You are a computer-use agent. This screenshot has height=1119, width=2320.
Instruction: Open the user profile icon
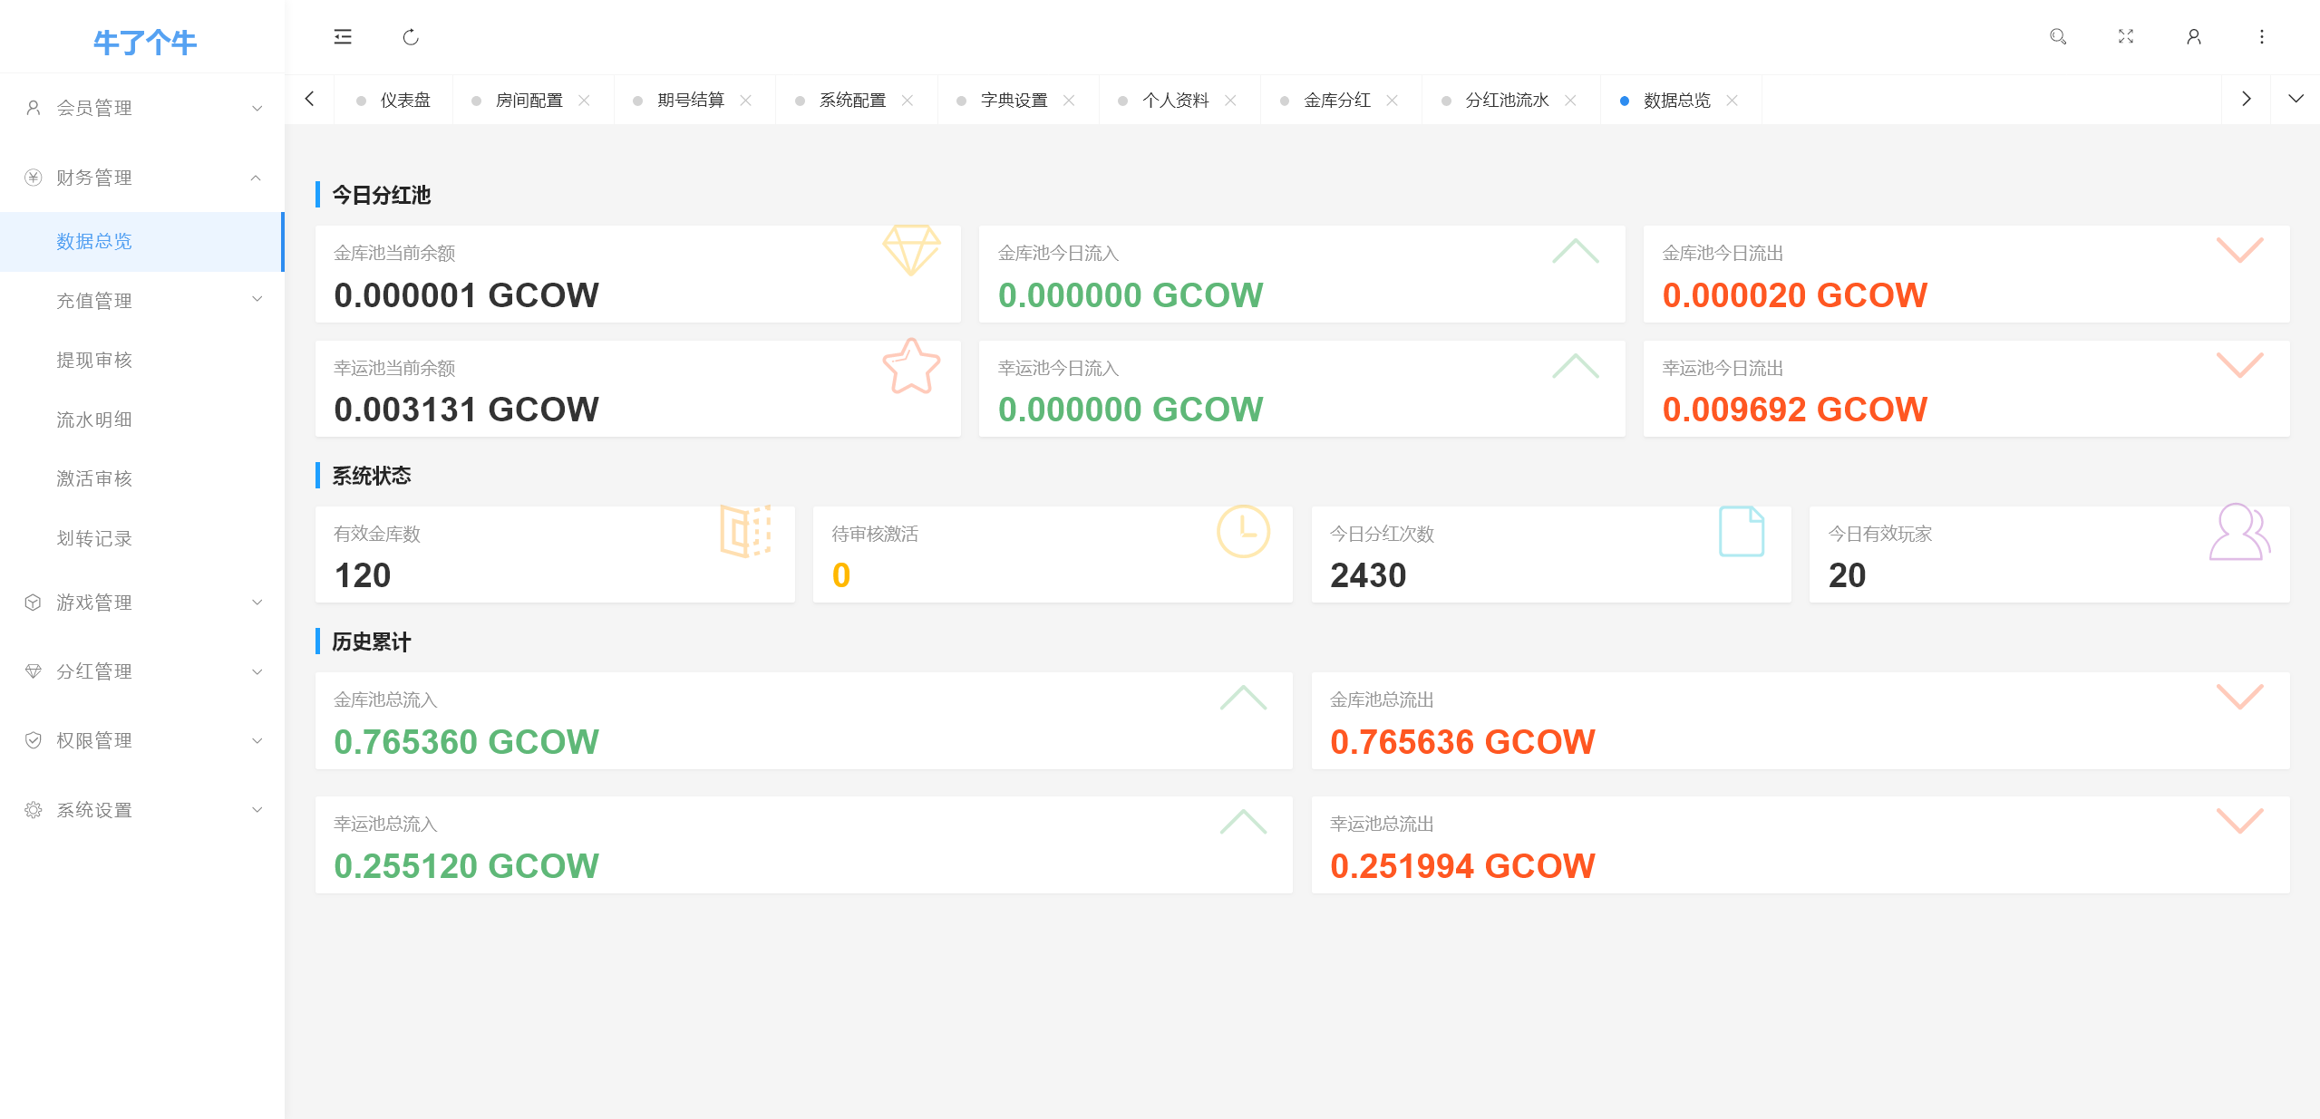2194,37
